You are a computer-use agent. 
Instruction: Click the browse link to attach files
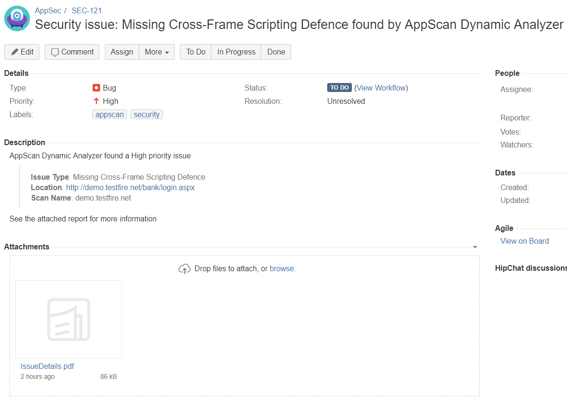(282, 269)
